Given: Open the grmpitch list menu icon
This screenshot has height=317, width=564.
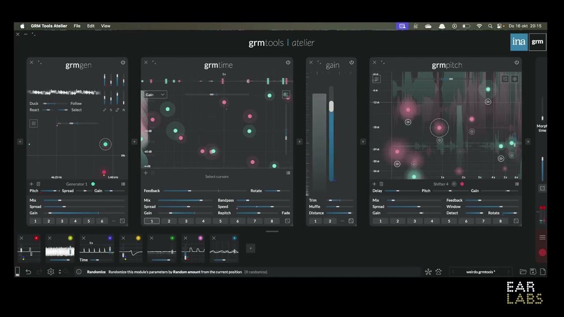Looking at the screenshot, I should click(517, 184).
